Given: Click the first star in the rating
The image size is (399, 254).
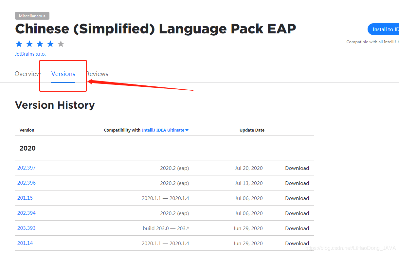Looking at the screenshot, I should point(19,44).
